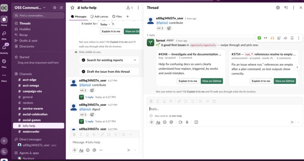Toggle the moon pause-notifications icon
304x161 pixels.
[x=4, y=152]
